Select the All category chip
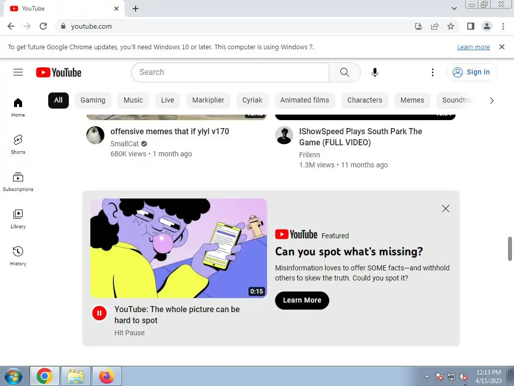Viewport: 514px width, 386px height. [x=58, y=100]
